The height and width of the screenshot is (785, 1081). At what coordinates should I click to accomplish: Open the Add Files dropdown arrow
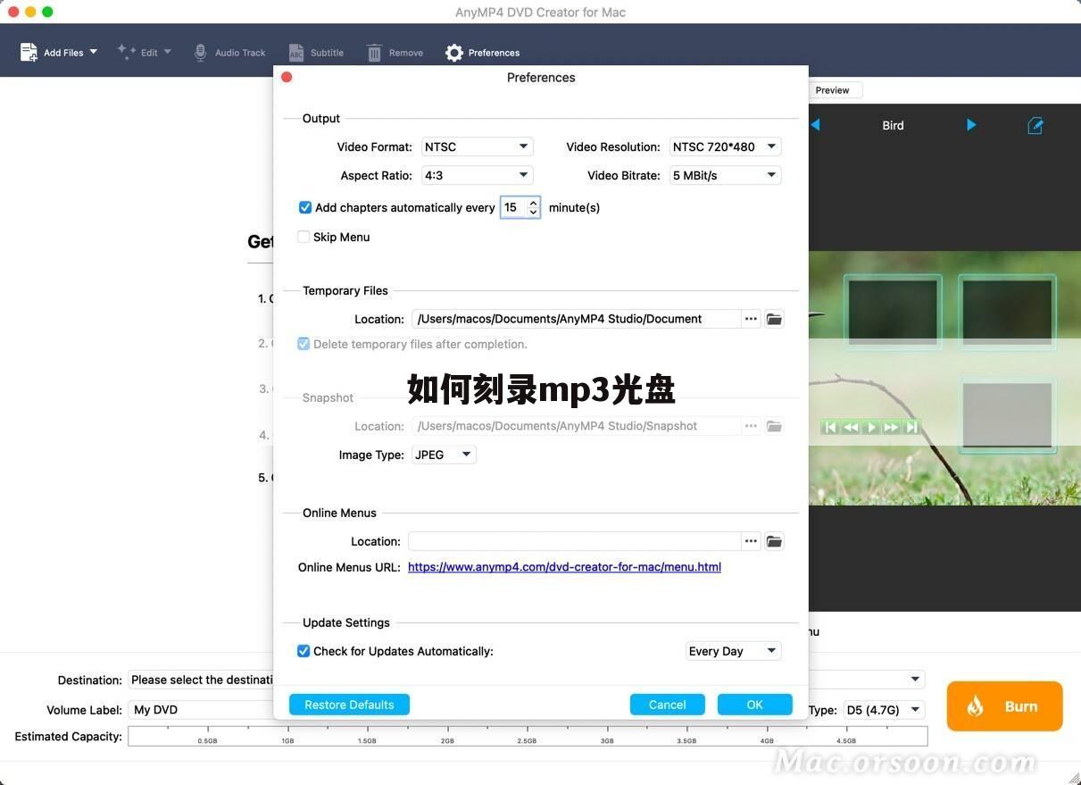[x=93, y=52]
